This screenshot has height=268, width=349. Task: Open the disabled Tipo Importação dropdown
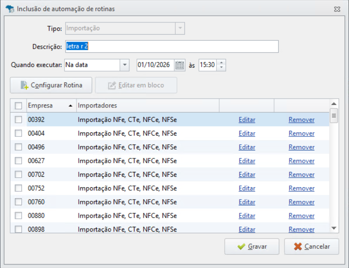[180, 28]
